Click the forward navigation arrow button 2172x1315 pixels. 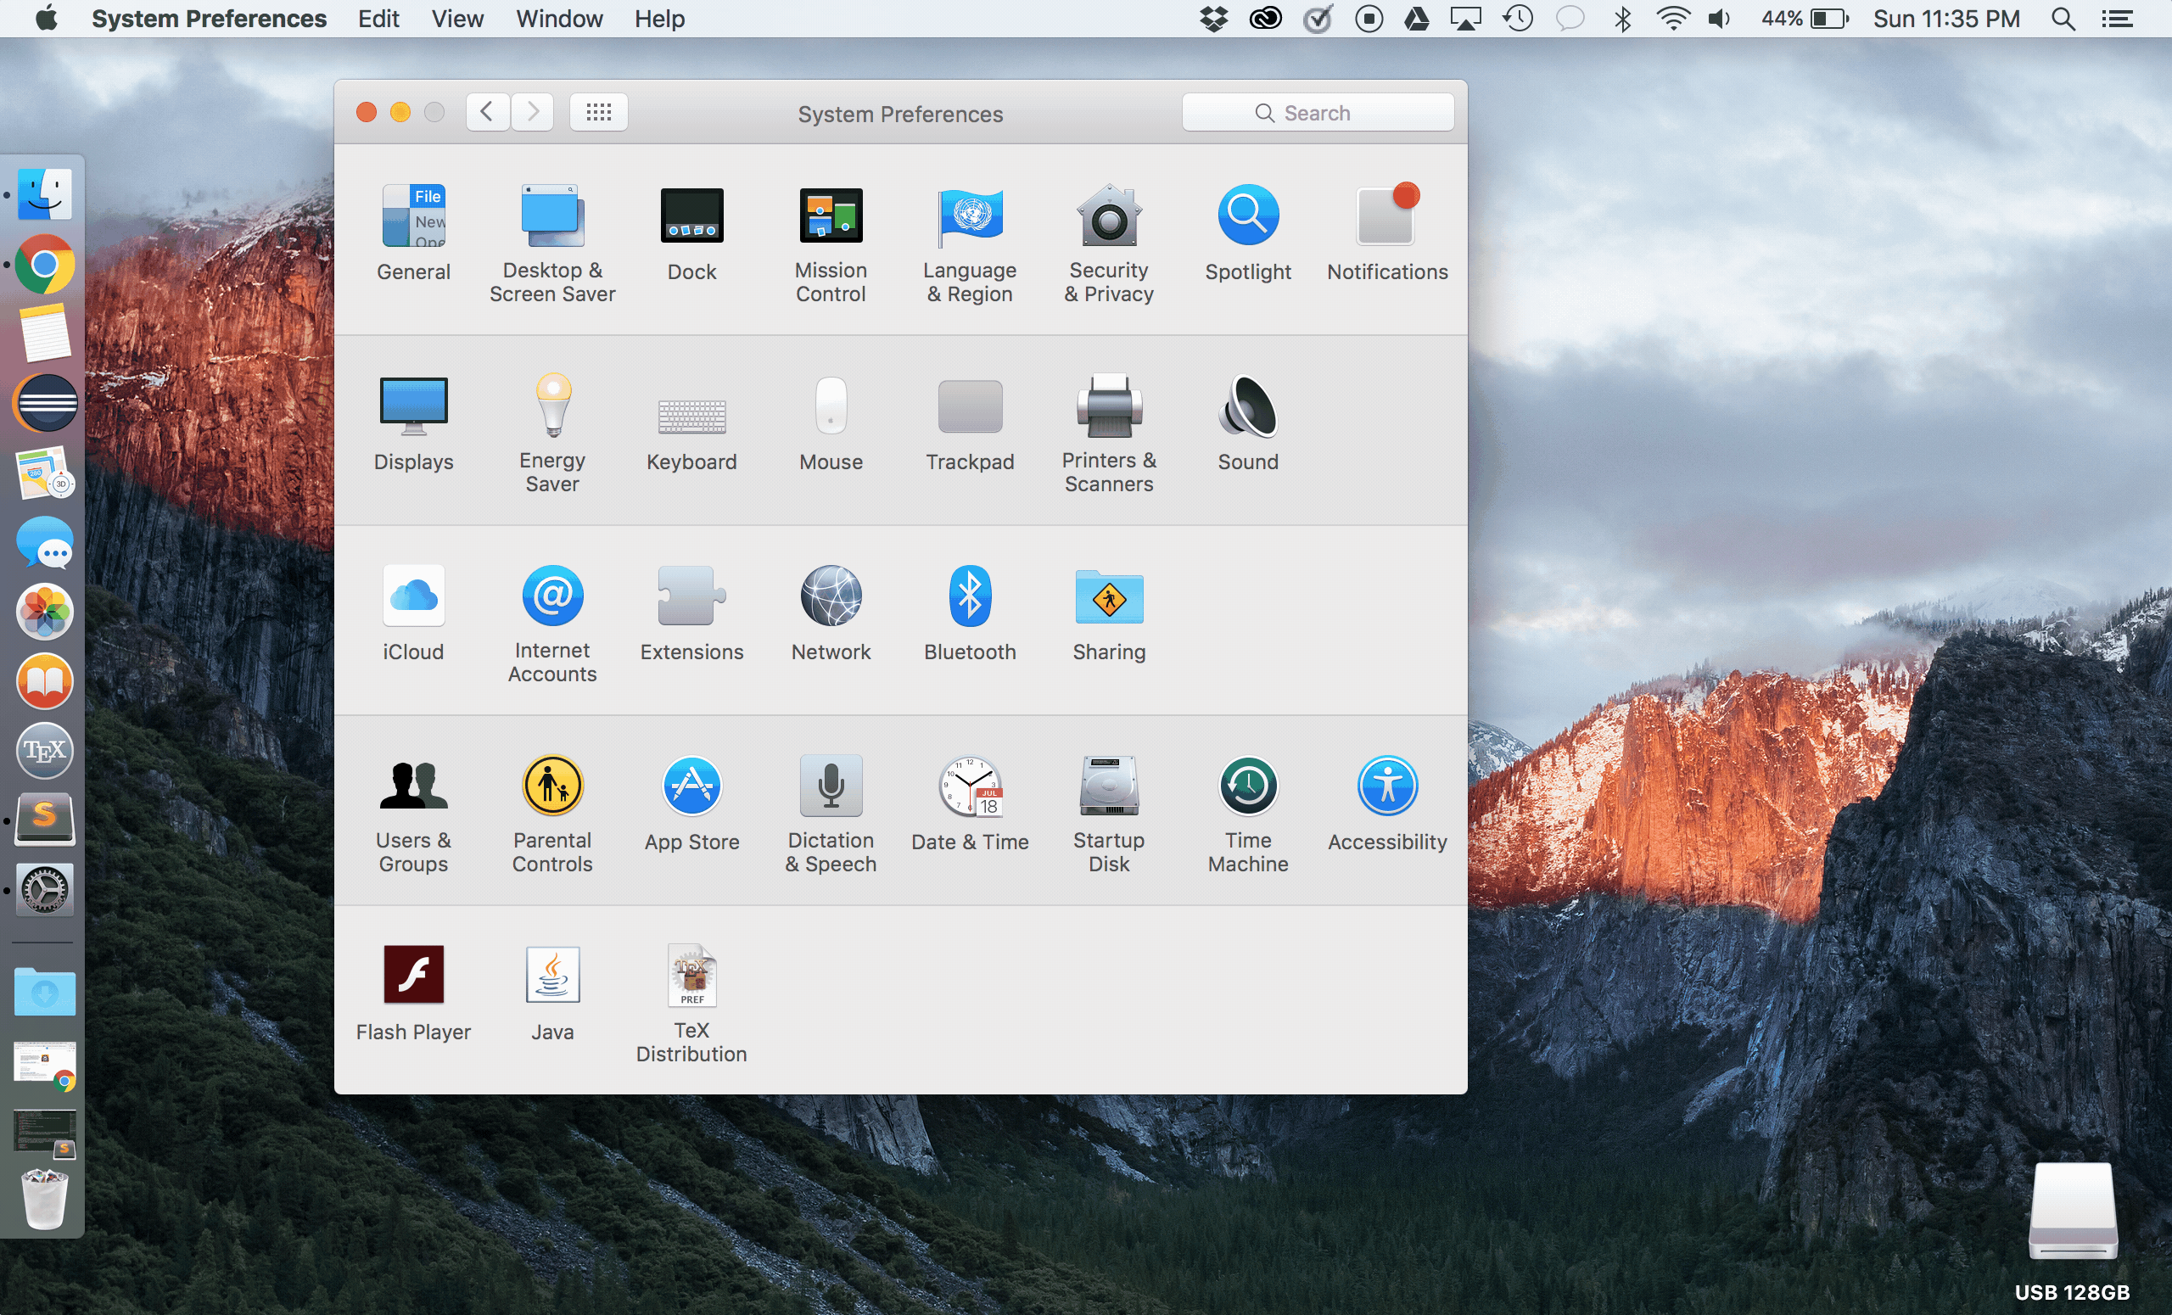(533, 112)
